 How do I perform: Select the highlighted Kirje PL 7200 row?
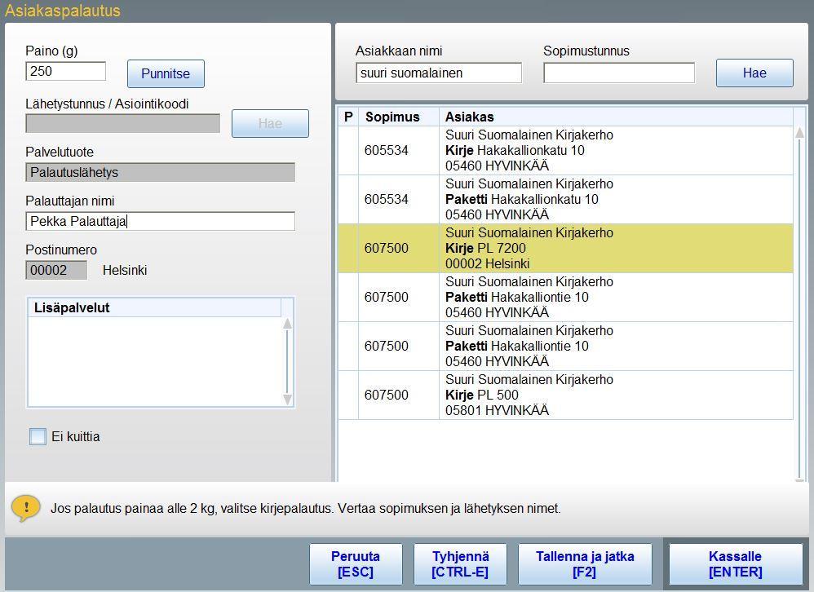click(565, 248)
